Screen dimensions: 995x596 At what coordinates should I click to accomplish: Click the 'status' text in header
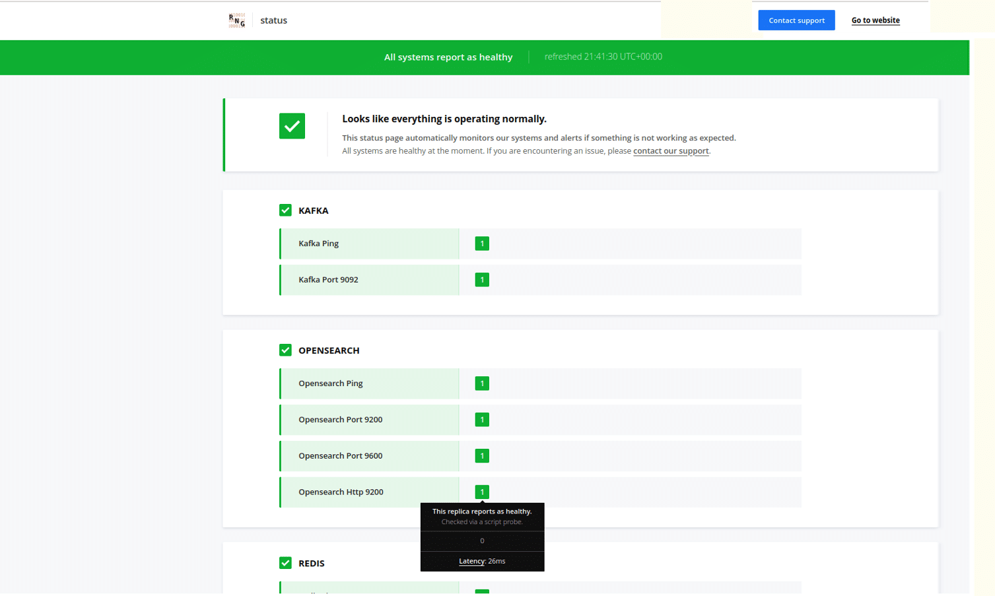click(273, 20)
